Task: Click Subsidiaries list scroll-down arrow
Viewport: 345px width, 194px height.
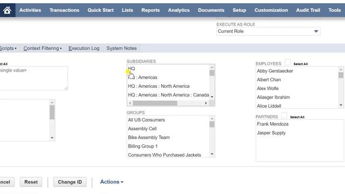Action: click(x=212, y=97)
